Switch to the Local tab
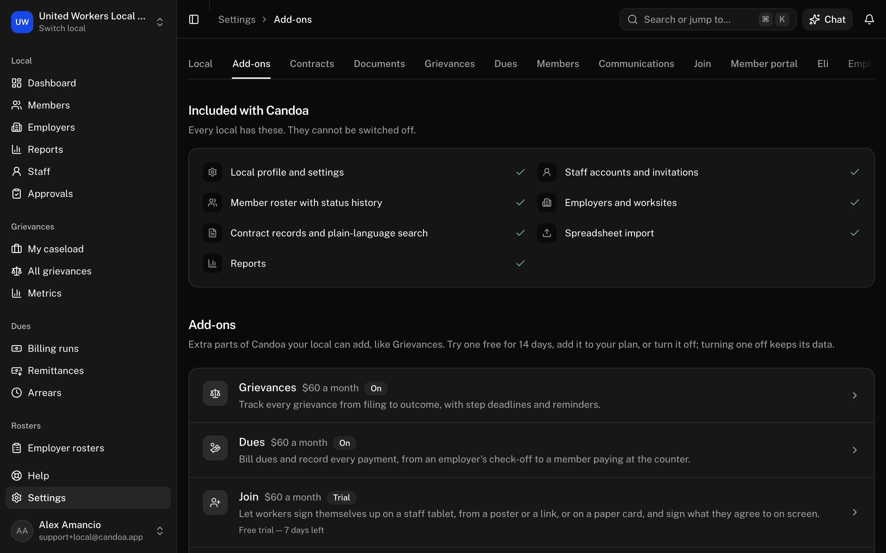The image size is (886, 553). coord(200,64)
